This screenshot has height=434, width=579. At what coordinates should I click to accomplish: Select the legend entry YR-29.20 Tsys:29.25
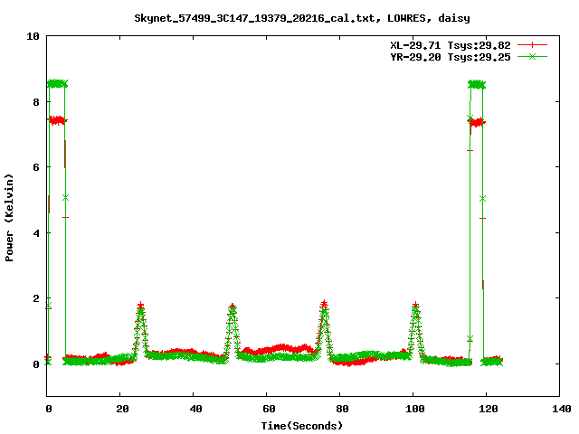click(451, 57)
